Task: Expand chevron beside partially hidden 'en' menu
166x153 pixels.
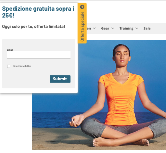Action: point(94,28)
